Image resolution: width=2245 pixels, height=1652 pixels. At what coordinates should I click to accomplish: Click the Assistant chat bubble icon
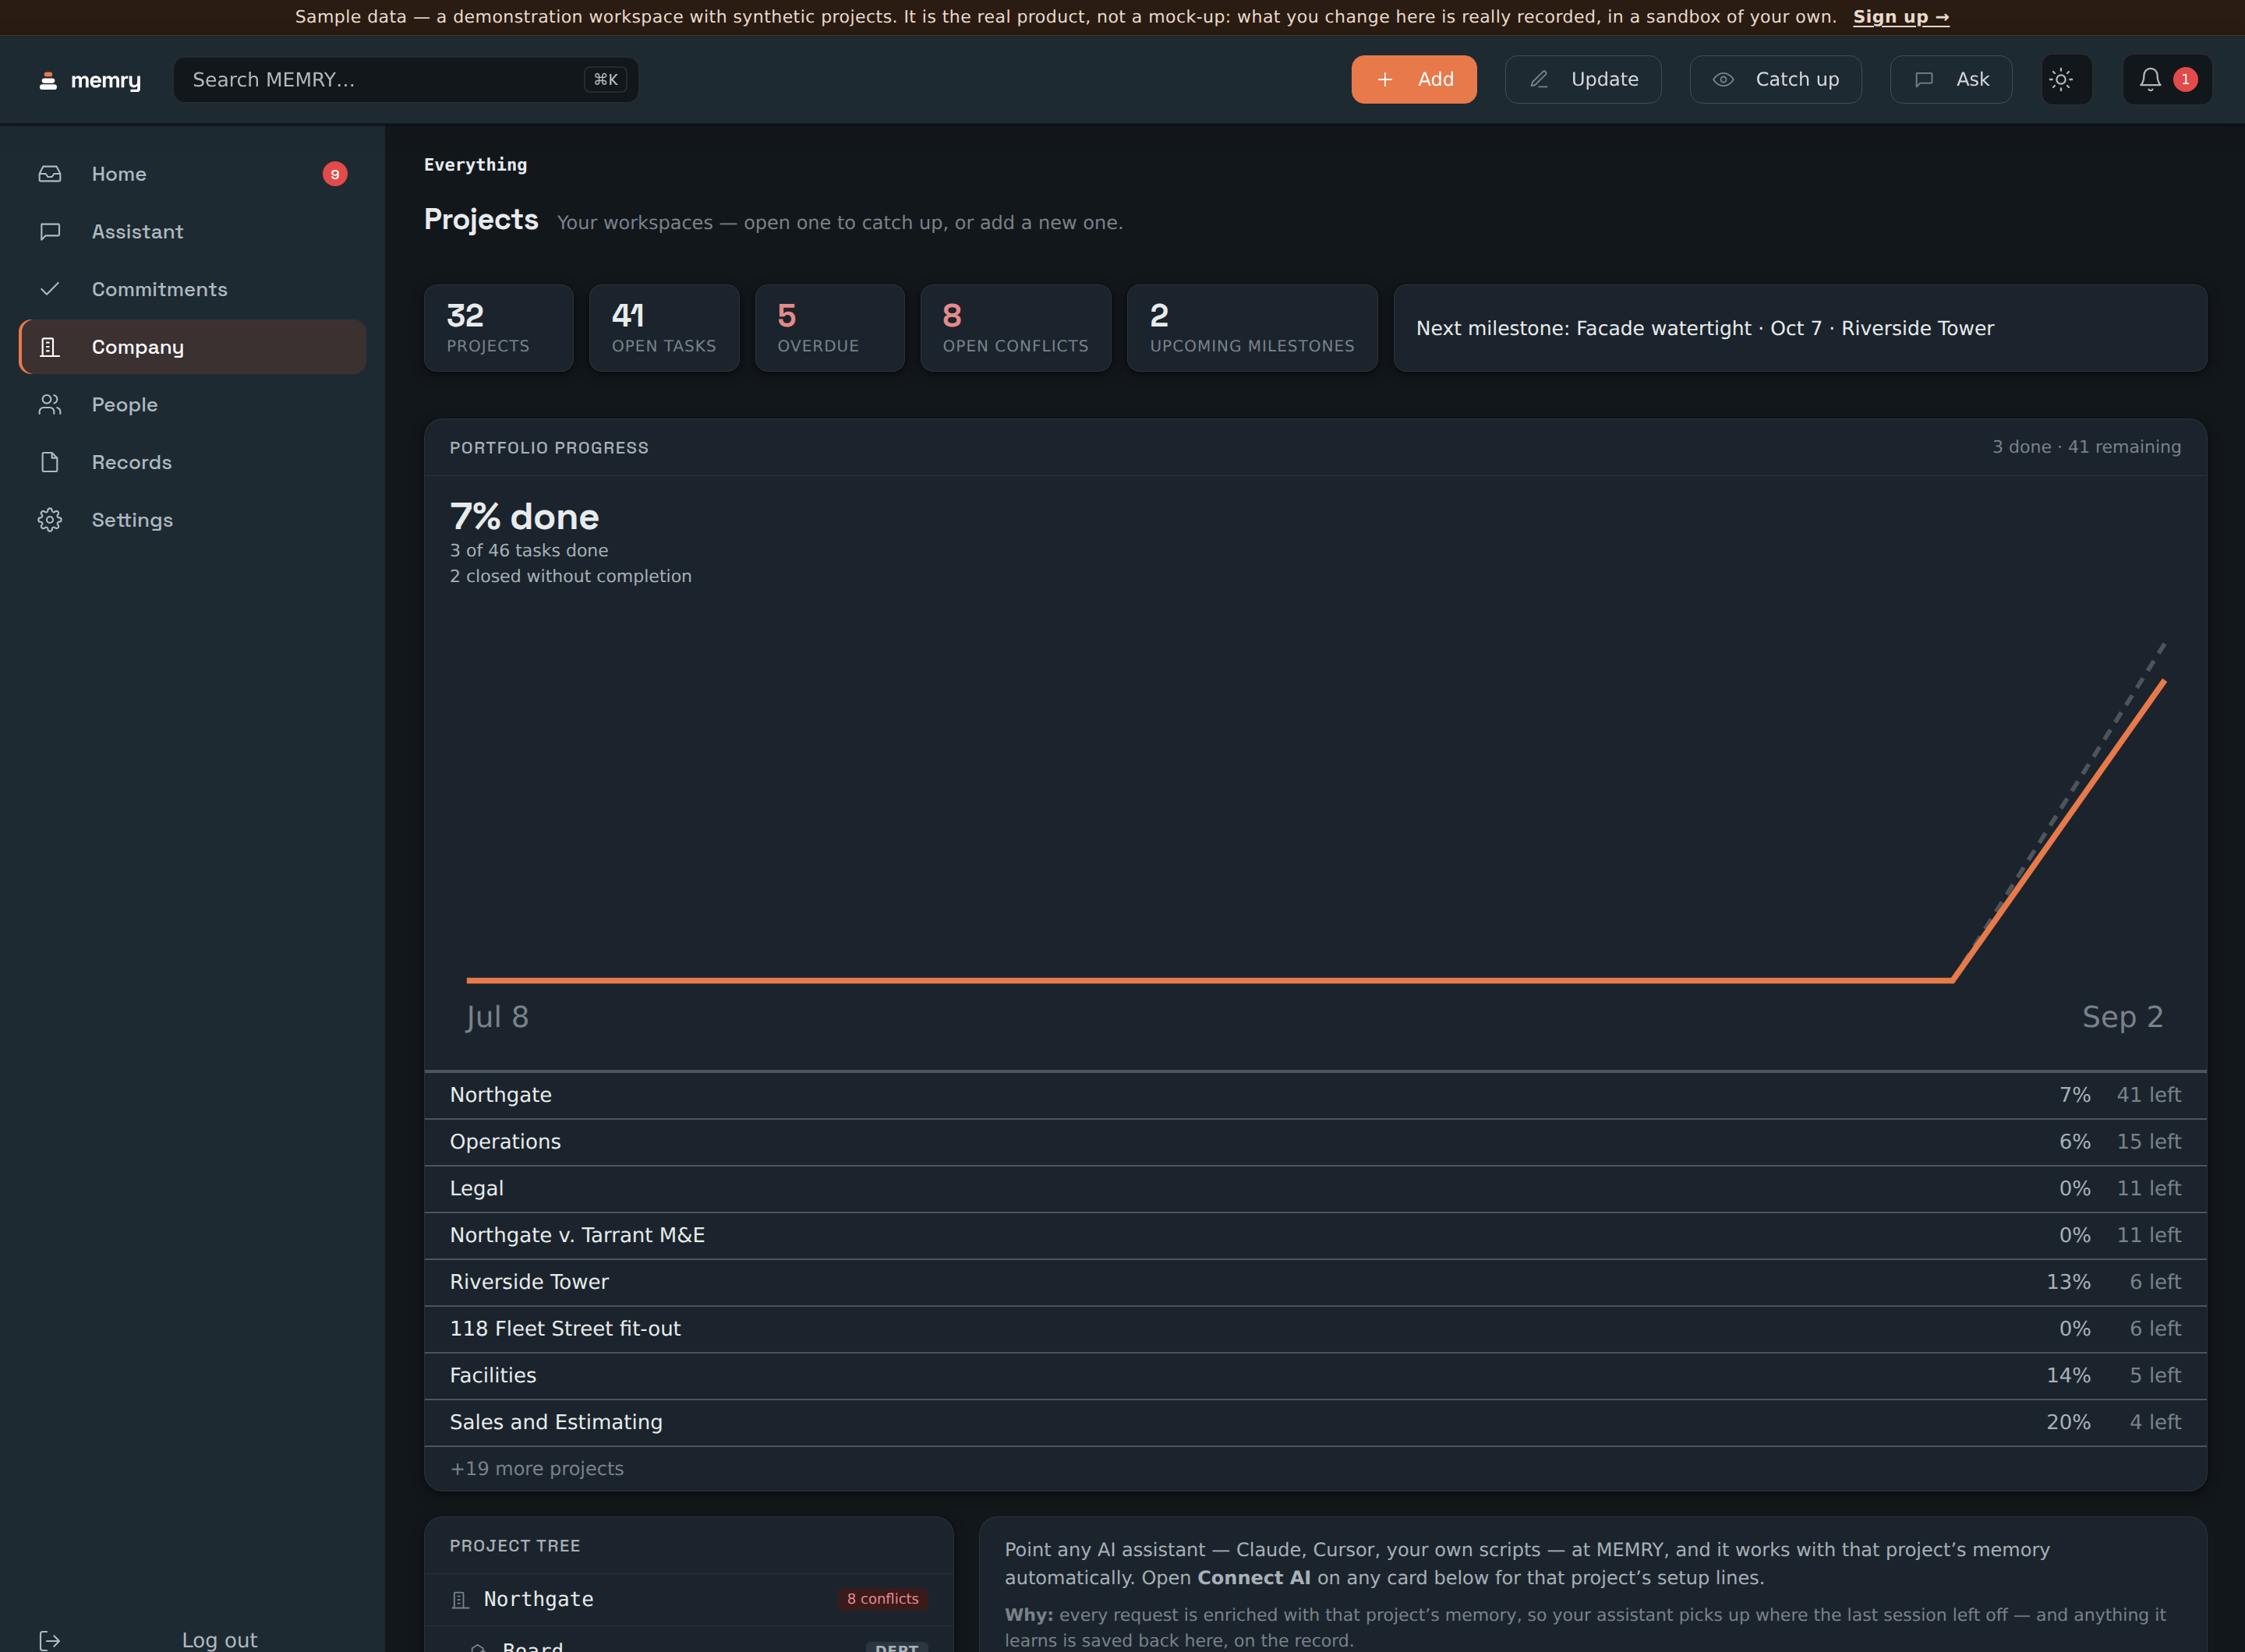coord(50,232)
